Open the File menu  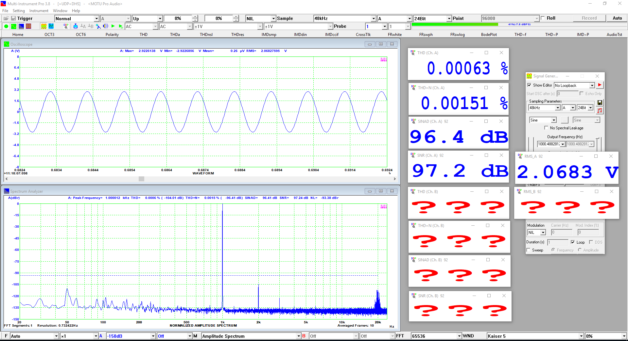point(5,11)
